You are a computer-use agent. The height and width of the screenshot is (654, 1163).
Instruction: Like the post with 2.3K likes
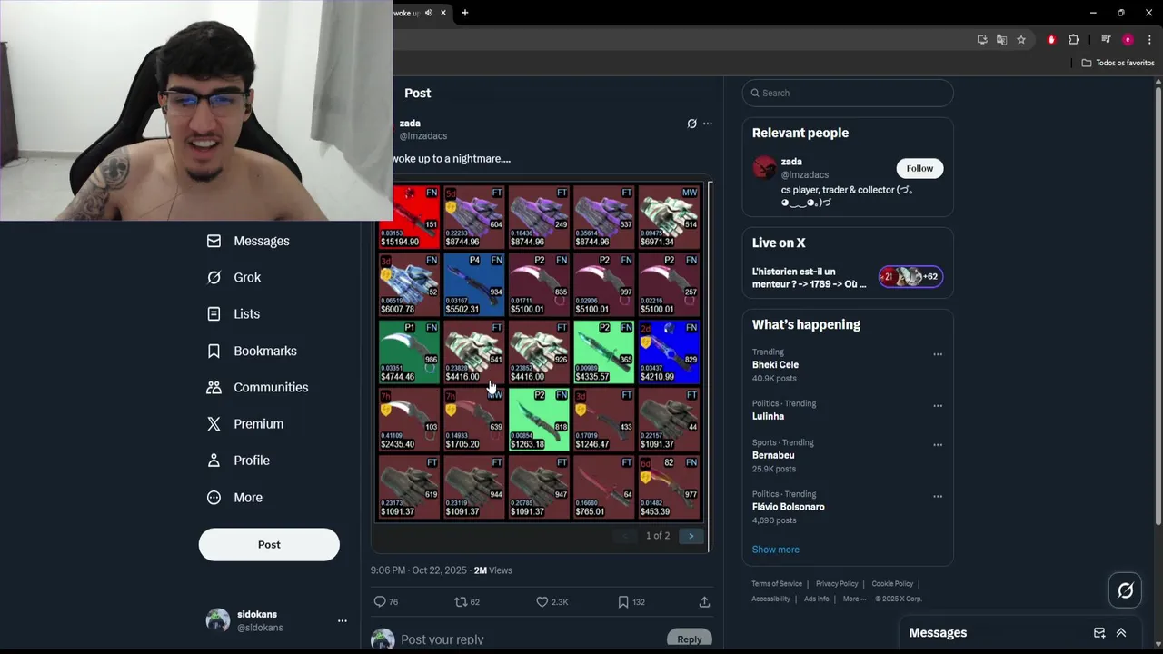(552, 601)
